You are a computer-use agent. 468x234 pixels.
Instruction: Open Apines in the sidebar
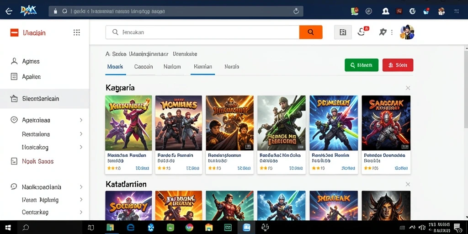coord(31,62)
